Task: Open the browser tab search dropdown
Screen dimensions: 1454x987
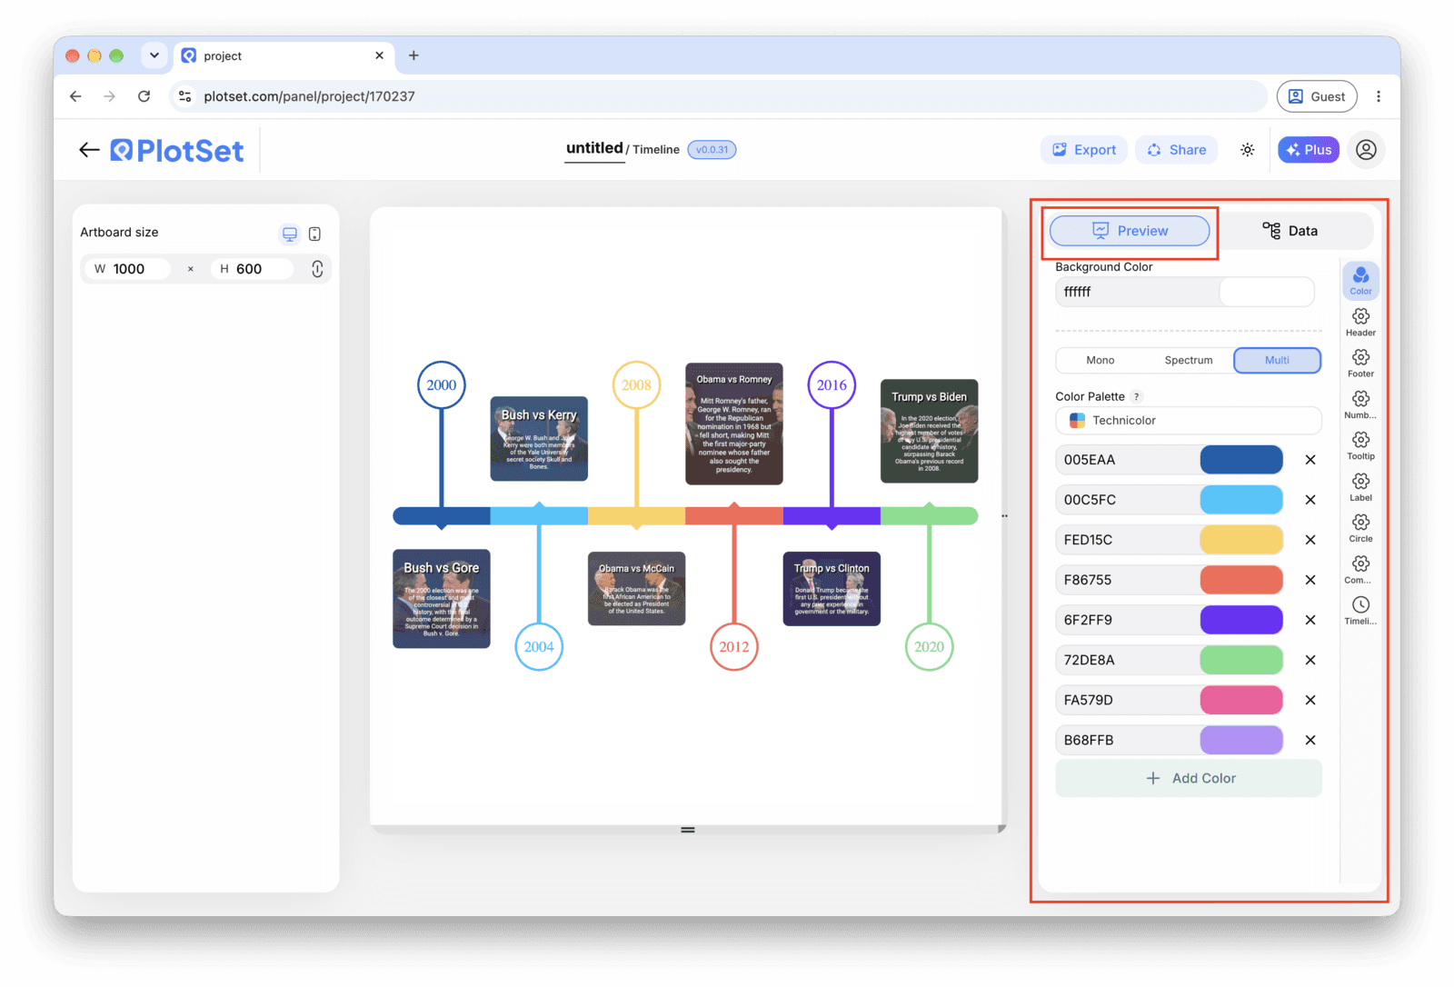Action: tap(154, 55)
